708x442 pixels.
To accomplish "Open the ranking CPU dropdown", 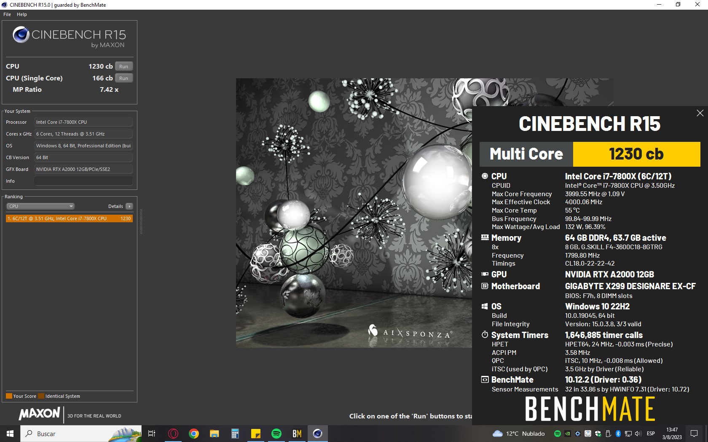I will (x=40, y=206).
